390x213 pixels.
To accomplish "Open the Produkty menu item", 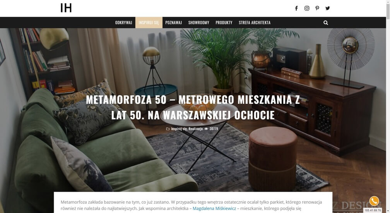I will [x=224, y=22].
